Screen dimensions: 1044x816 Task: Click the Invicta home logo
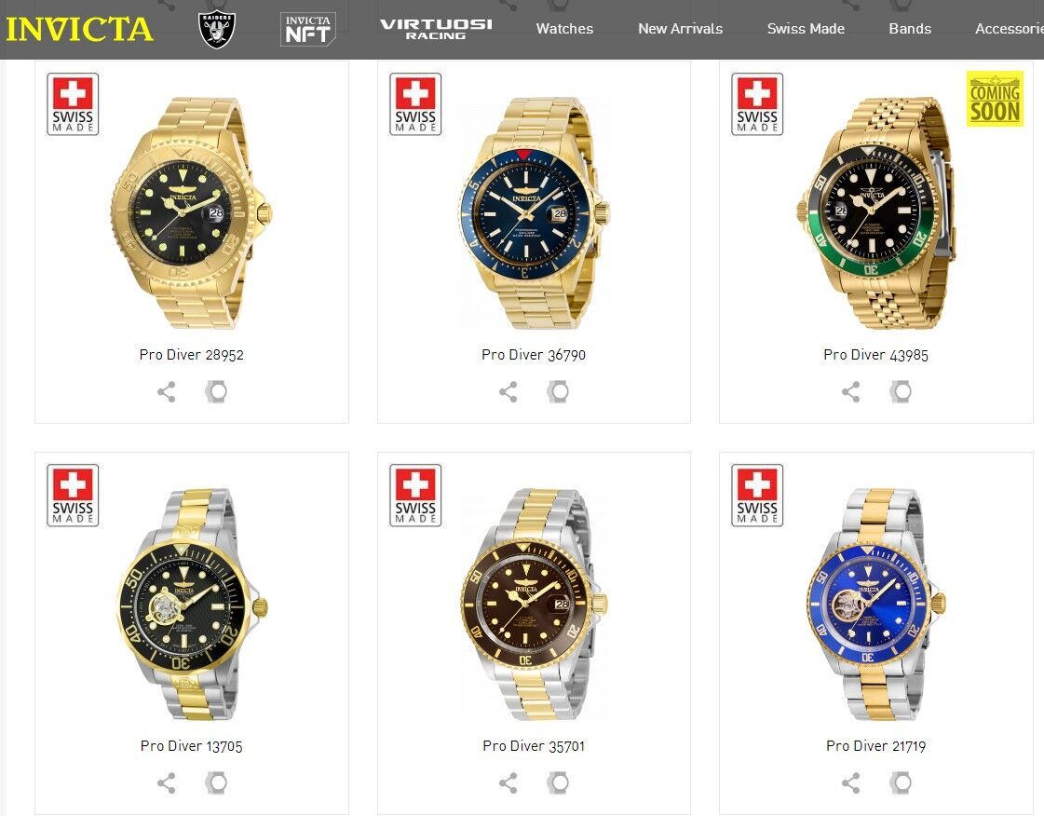click(79, 29)
